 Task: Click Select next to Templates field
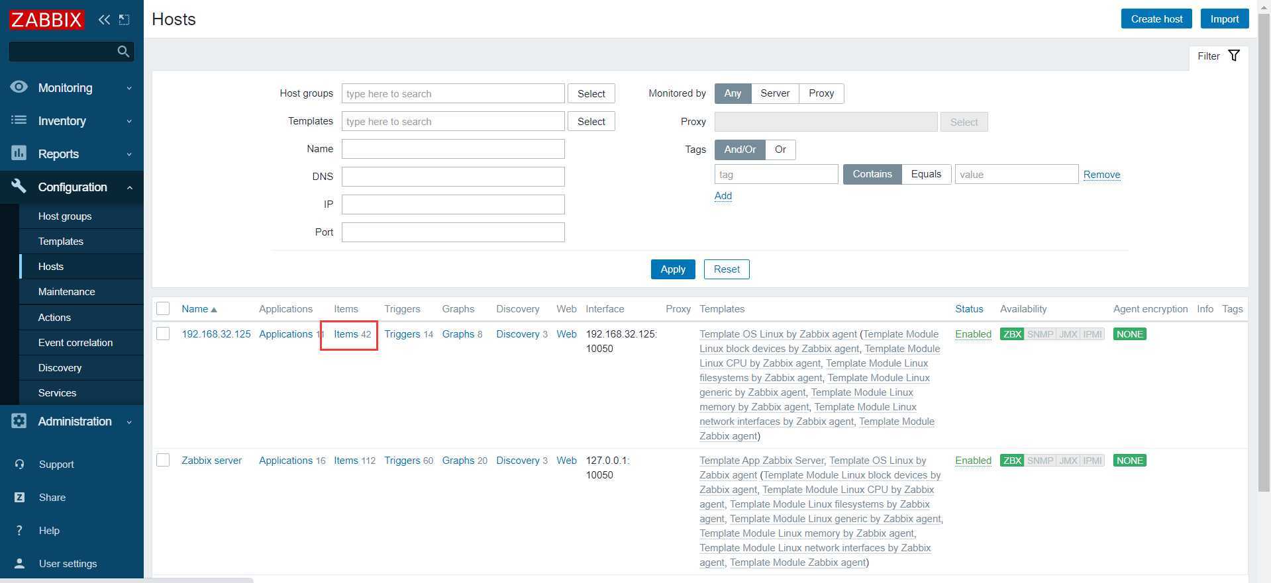(591, 121)
